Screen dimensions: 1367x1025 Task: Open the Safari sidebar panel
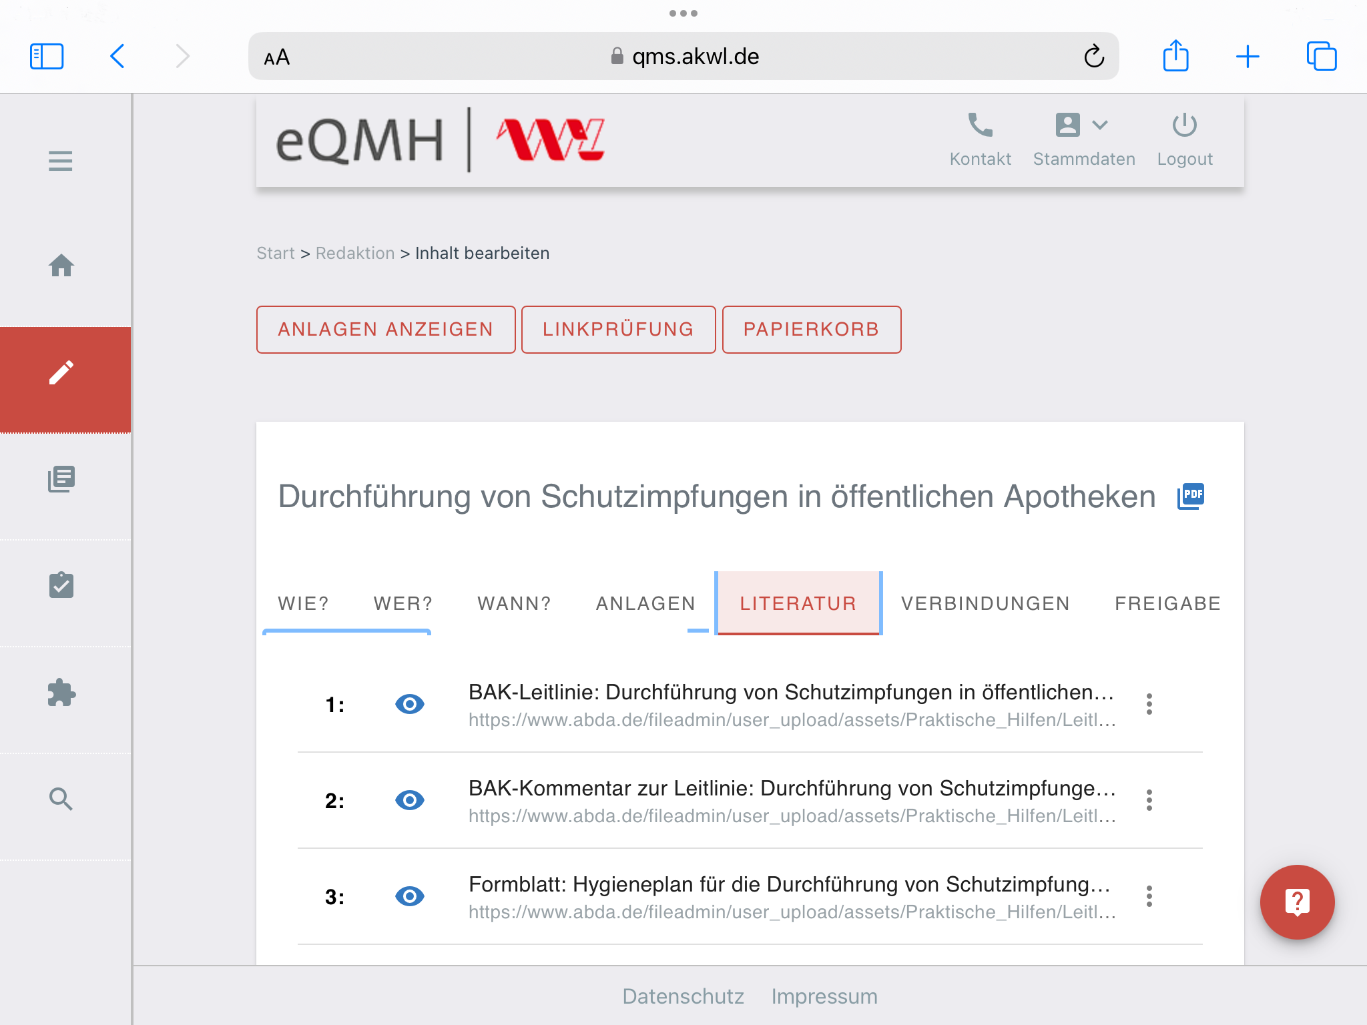pyautogui.click(x=47, y=57)
